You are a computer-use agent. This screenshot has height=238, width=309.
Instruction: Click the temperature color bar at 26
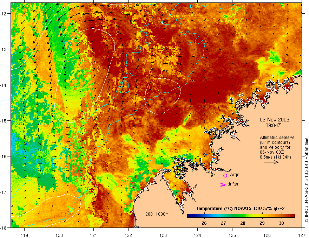(204, 216)
